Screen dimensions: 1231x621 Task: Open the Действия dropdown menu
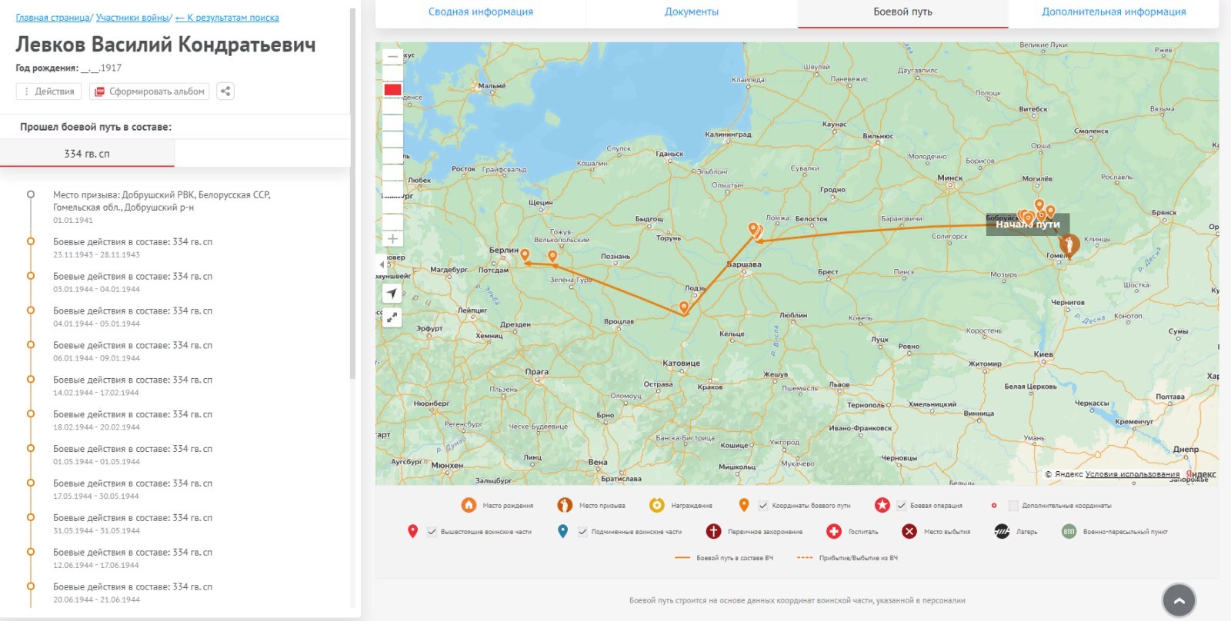pyautogui.click(x=48, y=91)
